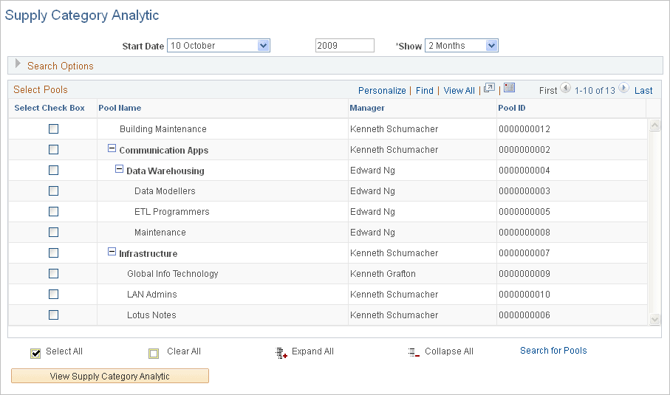670x395 pixels.
Task: Click the Data Warehousing pool name
Action: pos(165,171)
